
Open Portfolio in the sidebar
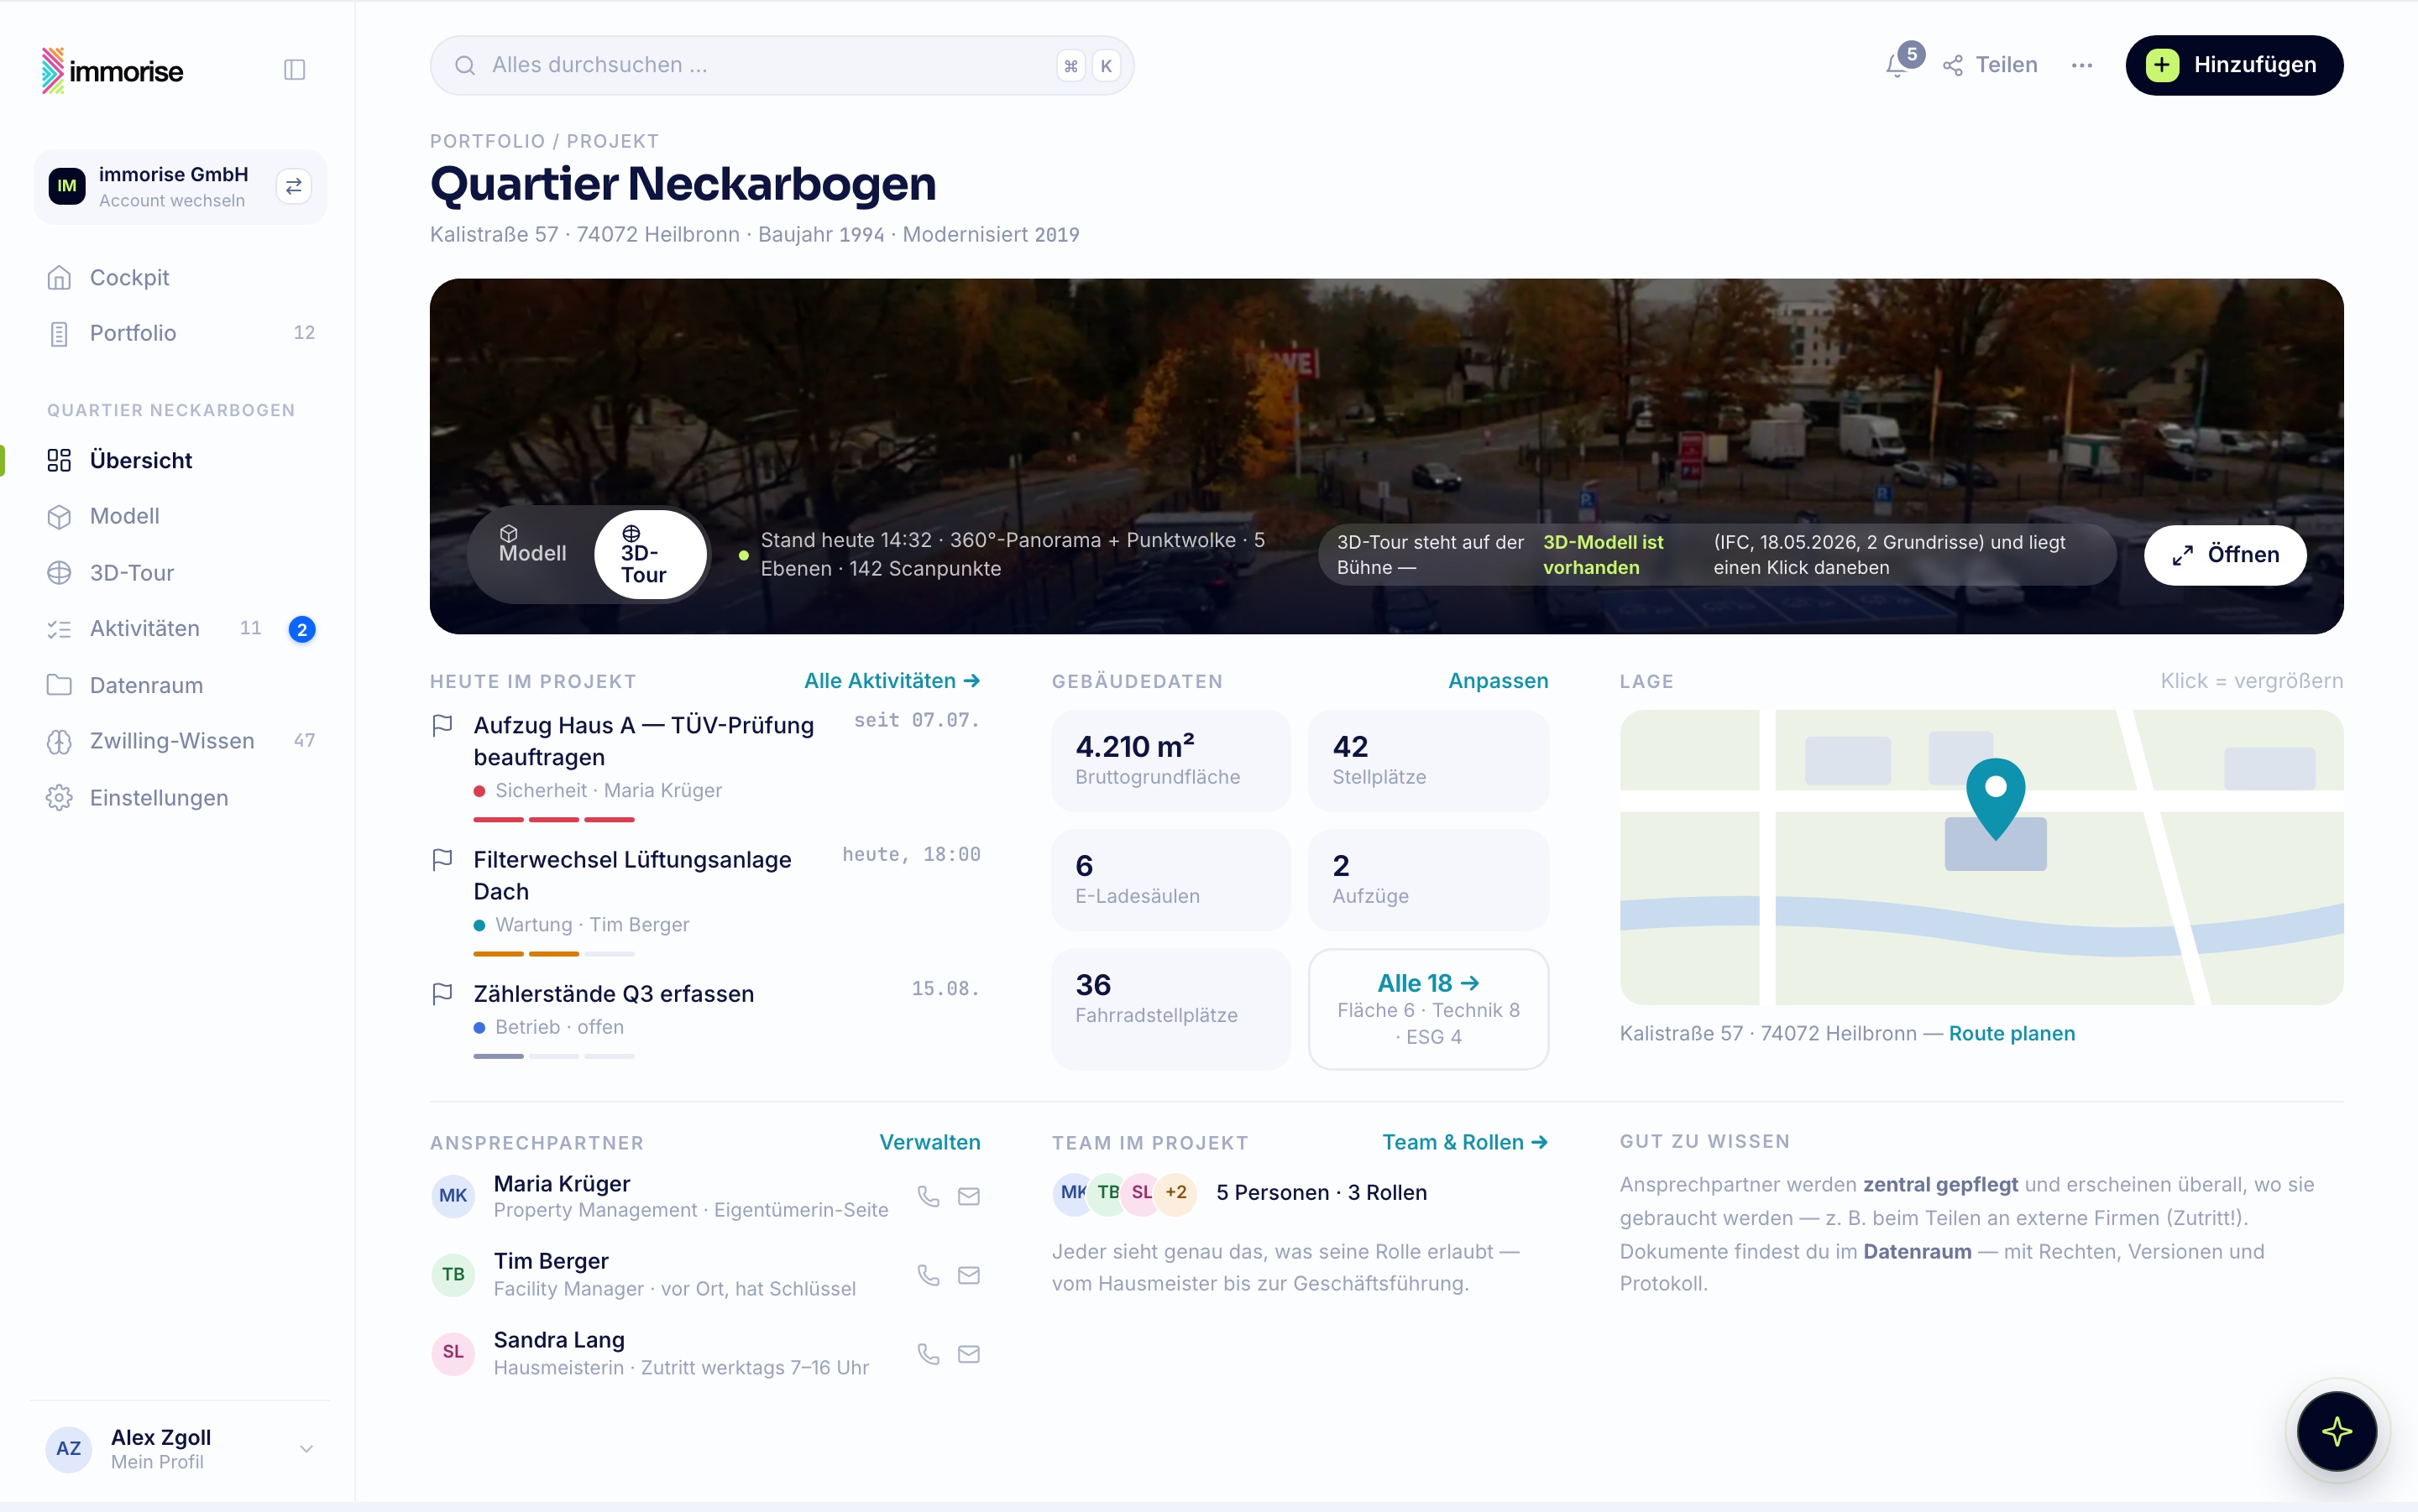pyautogui.click(x=180, y=333)
